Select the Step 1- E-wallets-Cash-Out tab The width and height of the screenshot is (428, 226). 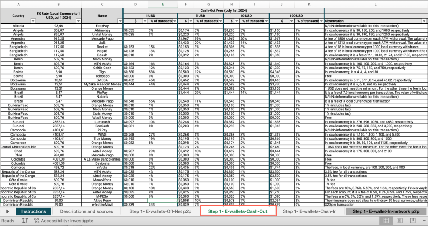click(237, 211)
